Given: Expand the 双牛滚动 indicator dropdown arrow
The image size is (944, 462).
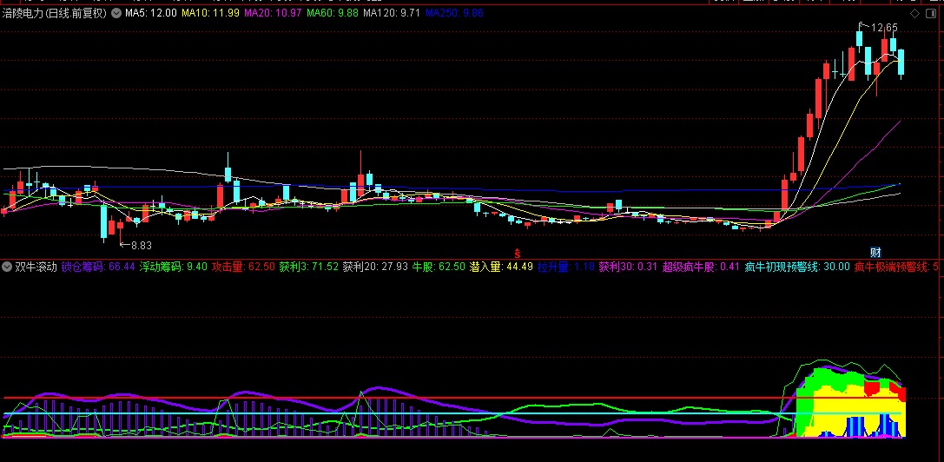Looking at the screenshot, I should pyautogui.click(x=7, y=267).
